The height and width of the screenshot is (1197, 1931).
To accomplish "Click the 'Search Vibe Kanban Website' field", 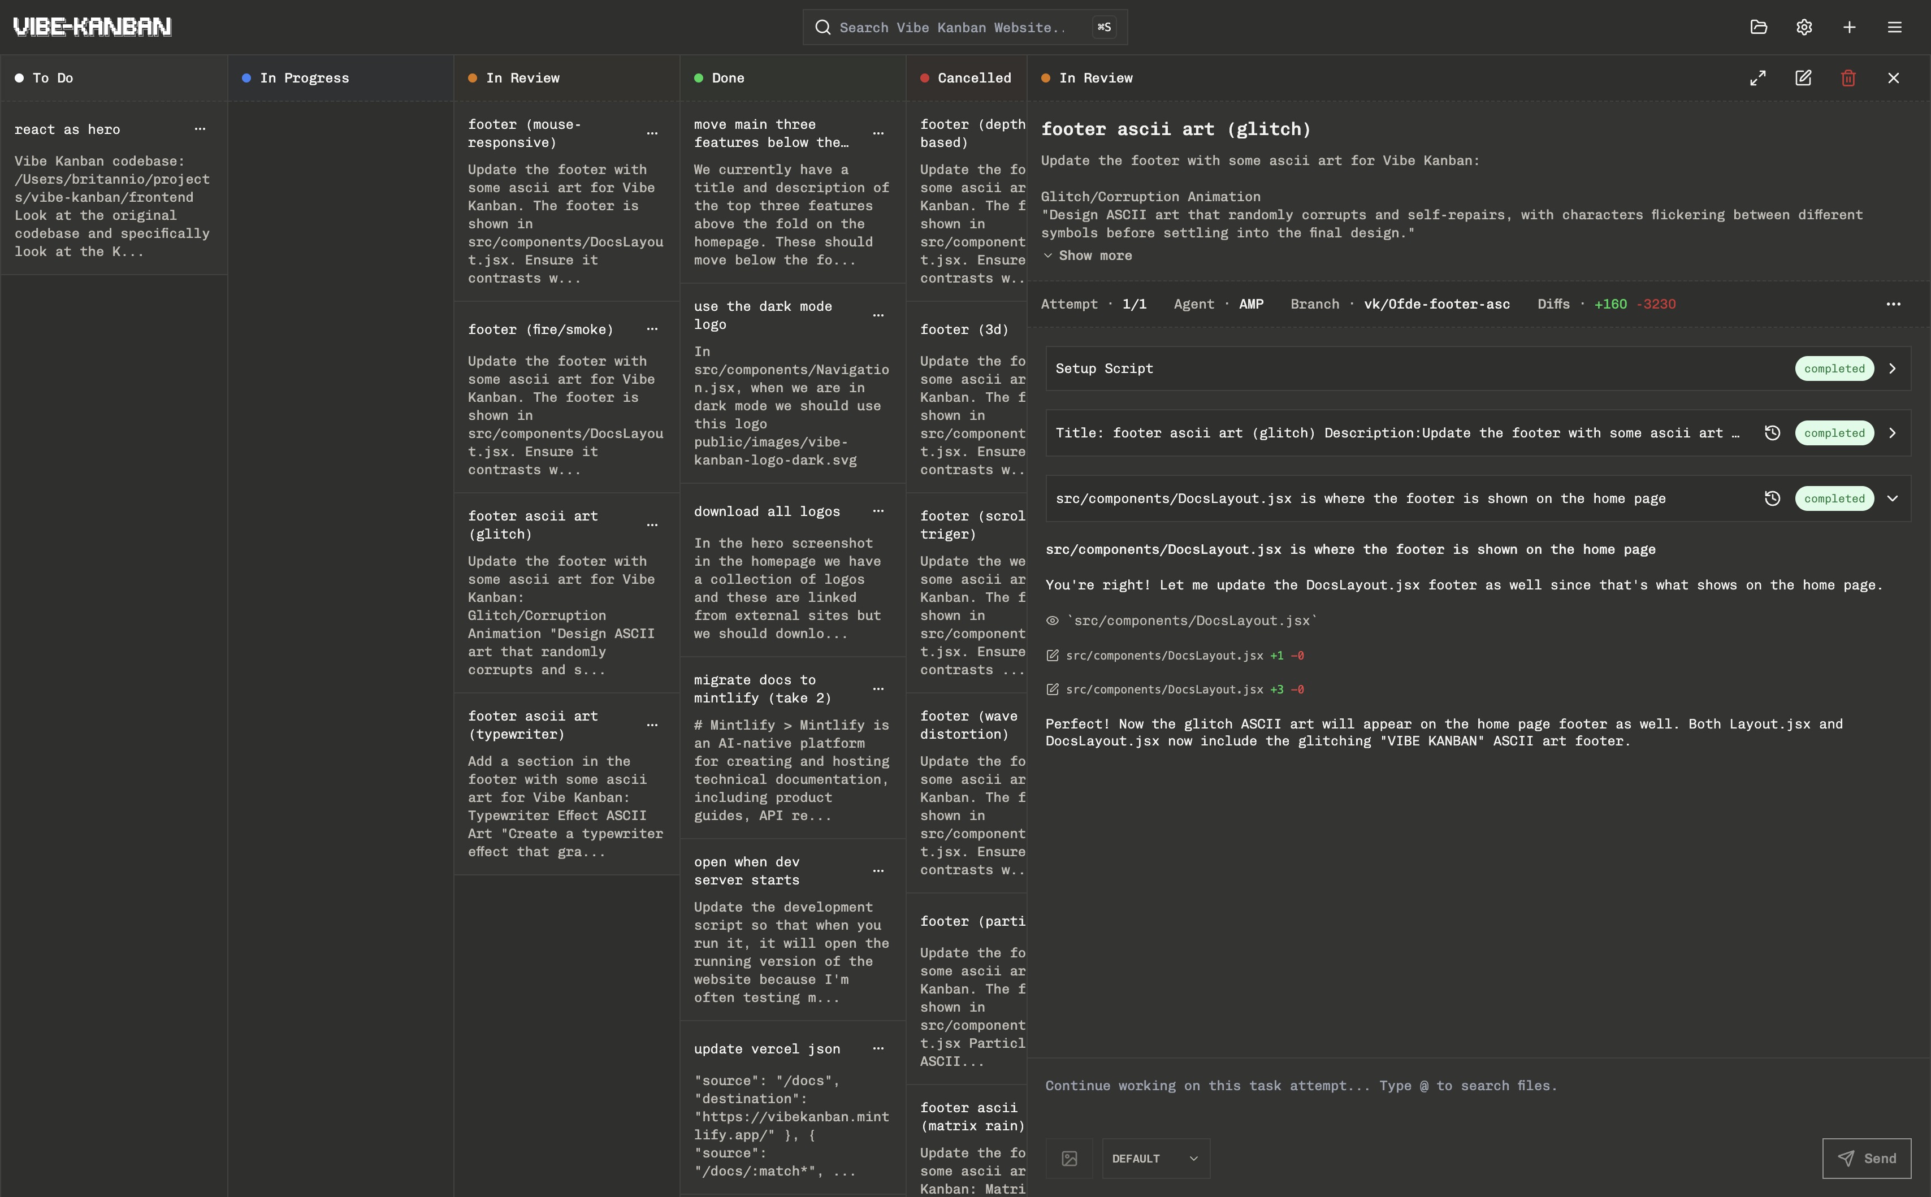I will 950,26.
